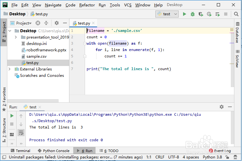Switch to the Terminal tool window
This screenshot has width=242, height=161.
tap(20, 151)
